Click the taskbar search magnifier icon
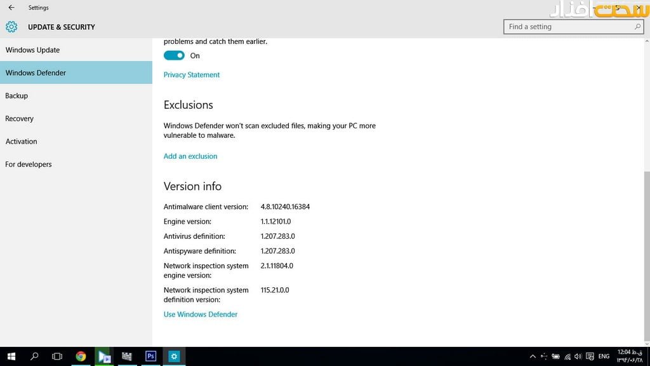This screenshot has width=650, height=366. (34, 356)
